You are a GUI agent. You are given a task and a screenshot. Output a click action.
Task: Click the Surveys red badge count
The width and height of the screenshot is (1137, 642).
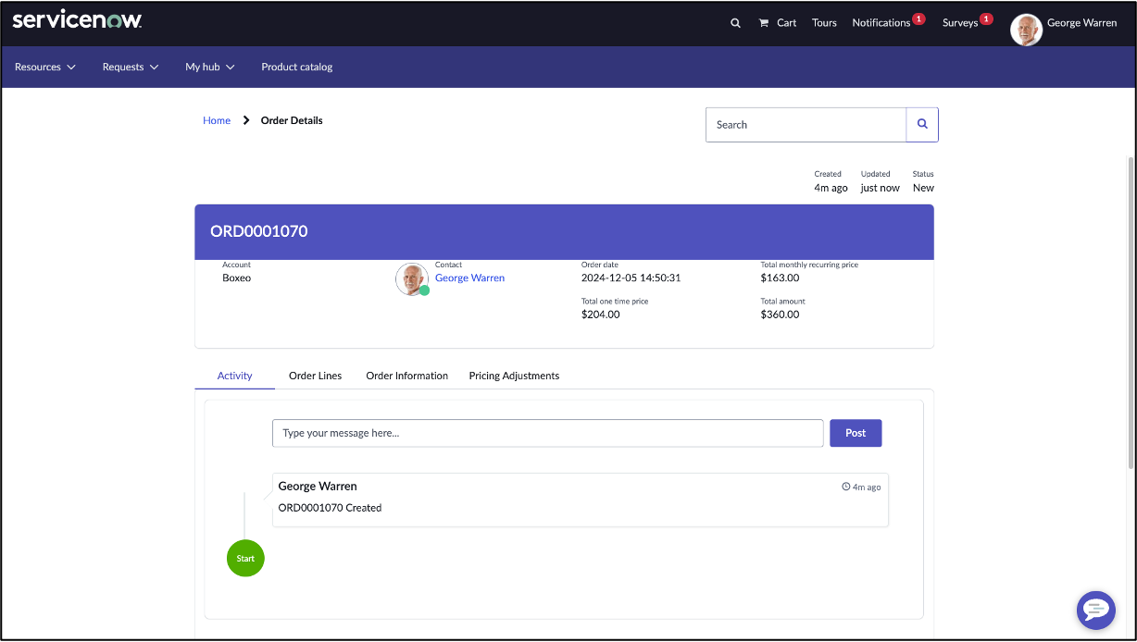986,18
